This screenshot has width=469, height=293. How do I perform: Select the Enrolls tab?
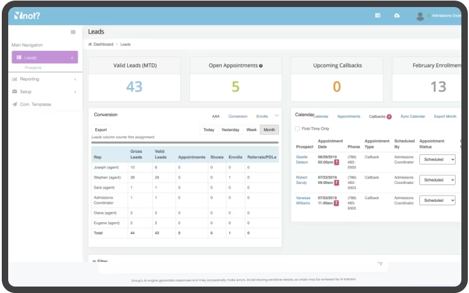click(x=262, y=116)
